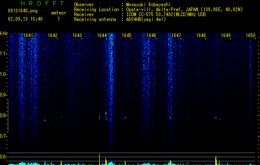Click the 1643 time axis label
The image size is (260, 165).
(77, 35)
